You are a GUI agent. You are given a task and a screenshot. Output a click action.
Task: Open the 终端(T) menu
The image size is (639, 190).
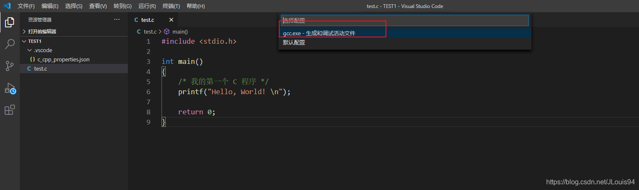(171, 6)
